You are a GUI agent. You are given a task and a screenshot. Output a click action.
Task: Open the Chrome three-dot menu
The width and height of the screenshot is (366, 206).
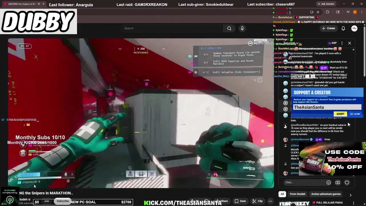tap(361, 12)
